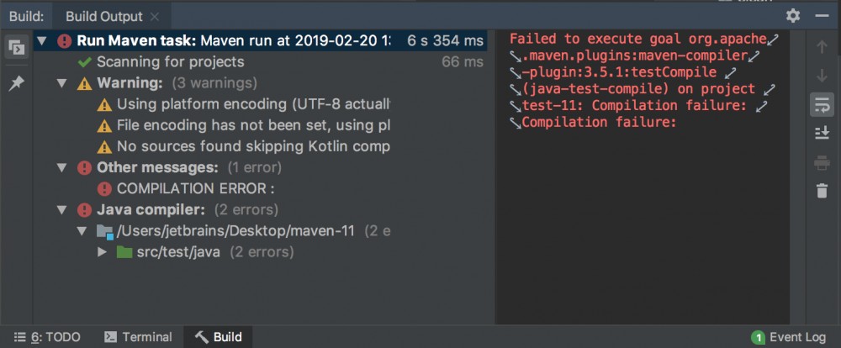The height and width of the screenshot is (348, 841).
Task: Collapse the Run Maven task node
Action: click(x=42, y=40)
